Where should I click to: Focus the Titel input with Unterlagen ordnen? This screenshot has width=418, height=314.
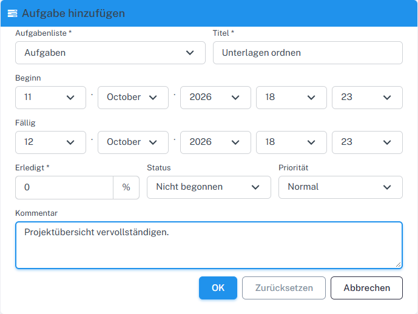308,53
